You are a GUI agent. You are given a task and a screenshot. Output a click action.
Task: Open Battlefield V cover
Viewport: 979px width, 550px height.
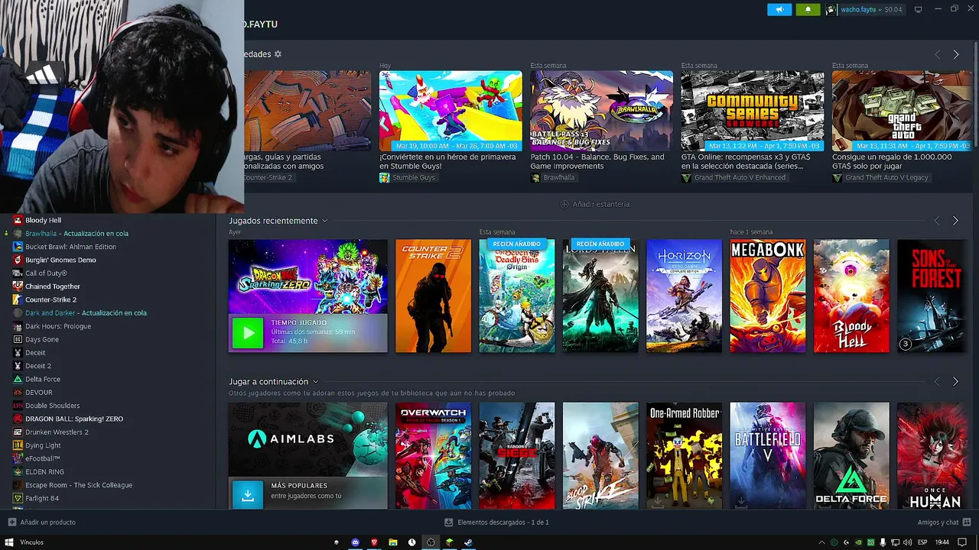(767, 456)
